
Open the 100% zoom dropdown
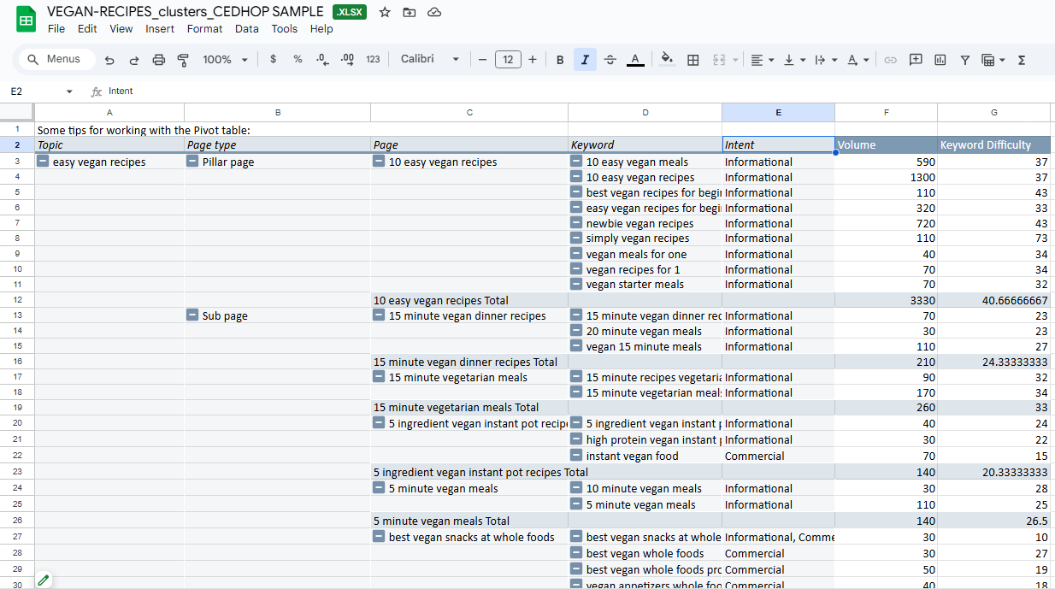[x=225, y=60]
